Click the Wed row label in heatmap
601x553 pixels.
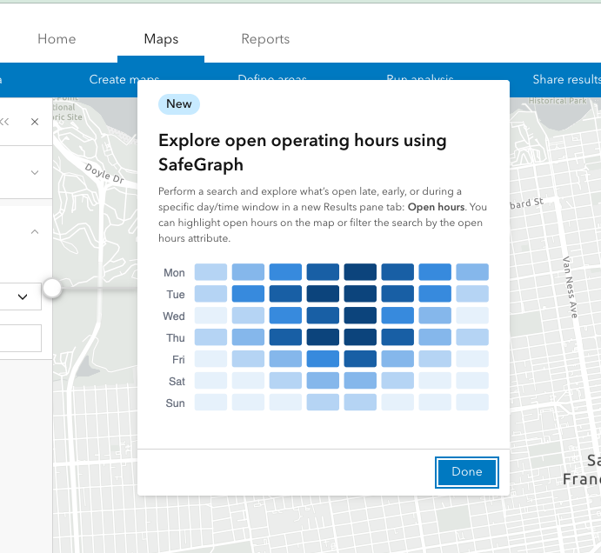(x=174, y=316)
